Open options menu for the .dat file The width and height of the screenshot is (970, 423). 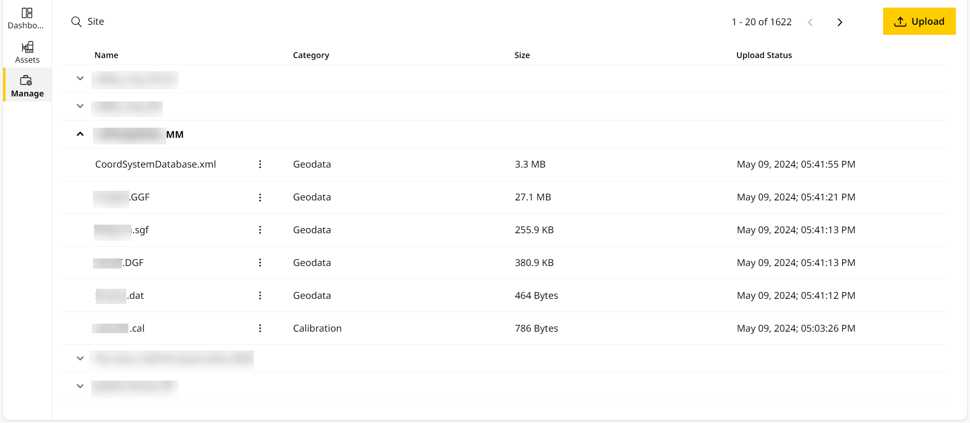260,295
